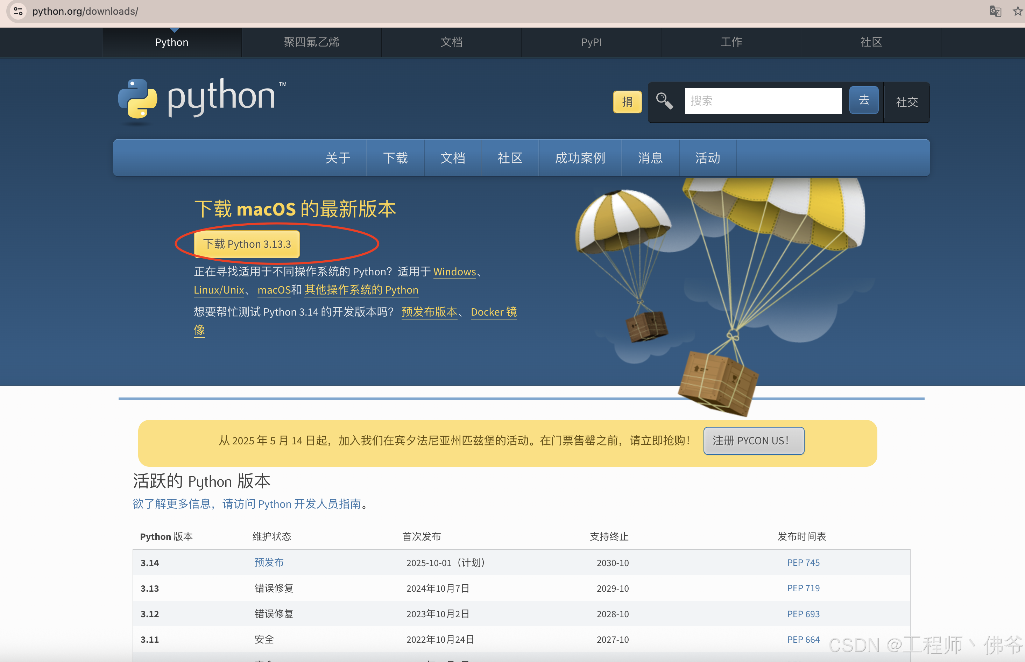1025x662 pixels.
Task: Select the 文档 top bar tab
Action: click(x=451, y=42)
